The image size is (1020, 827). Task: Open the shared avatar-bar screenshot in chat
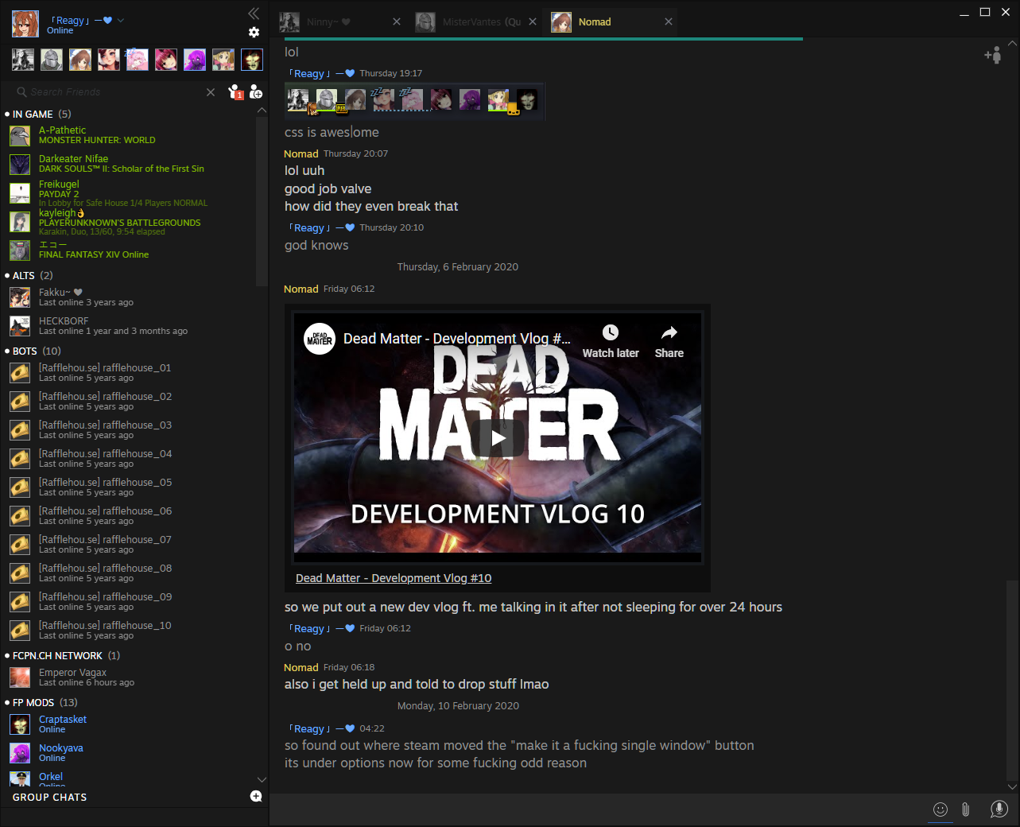click(x=414, y=100)
